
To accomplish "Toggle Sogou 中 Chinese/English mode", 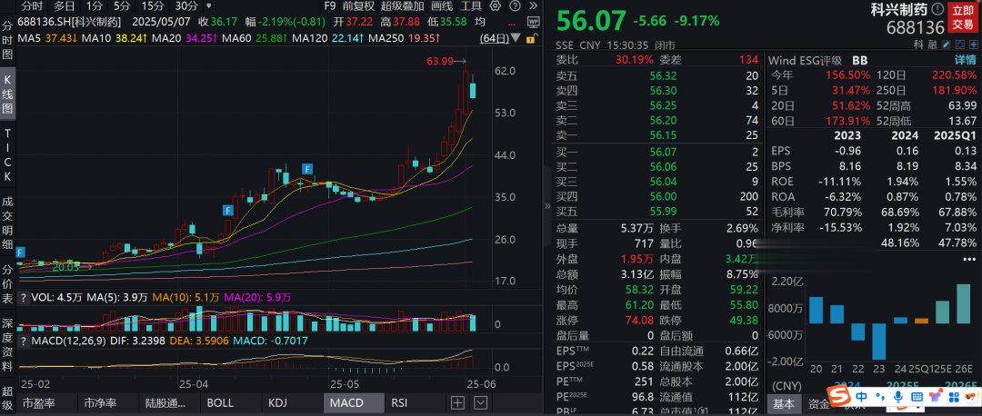I will pyautogui.click(x=861, y=397).
